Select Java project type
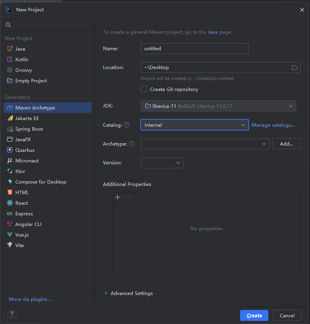The width and height of the screenshot is (310, 324). tap(48, 49)
